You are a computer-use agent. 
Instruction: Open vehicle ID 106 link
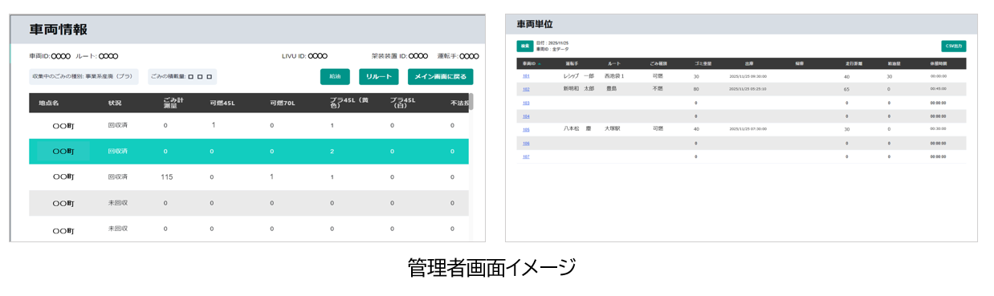(526, 143)
